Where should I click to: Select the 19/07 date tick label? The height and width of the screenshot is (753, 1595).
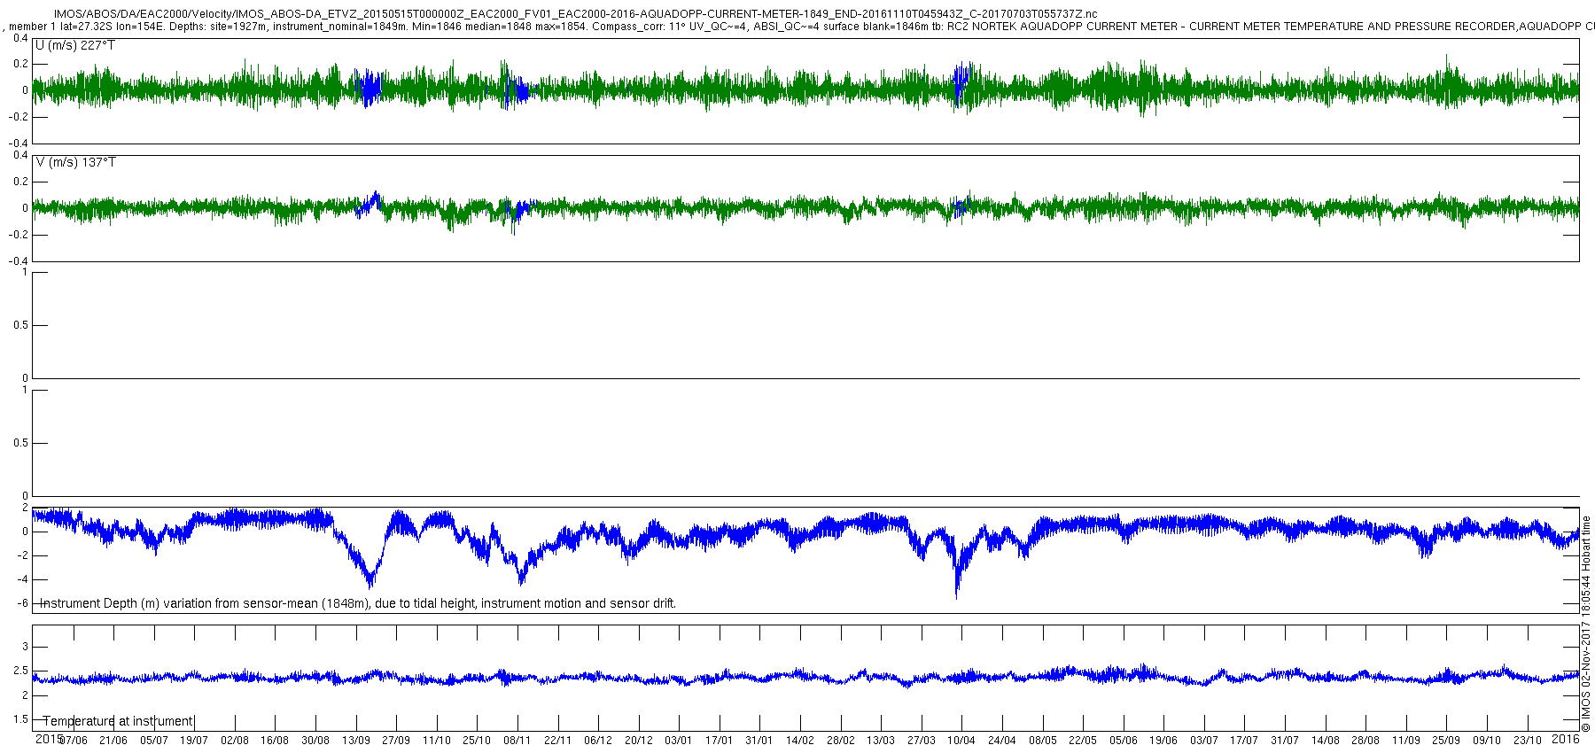(194, 741)
